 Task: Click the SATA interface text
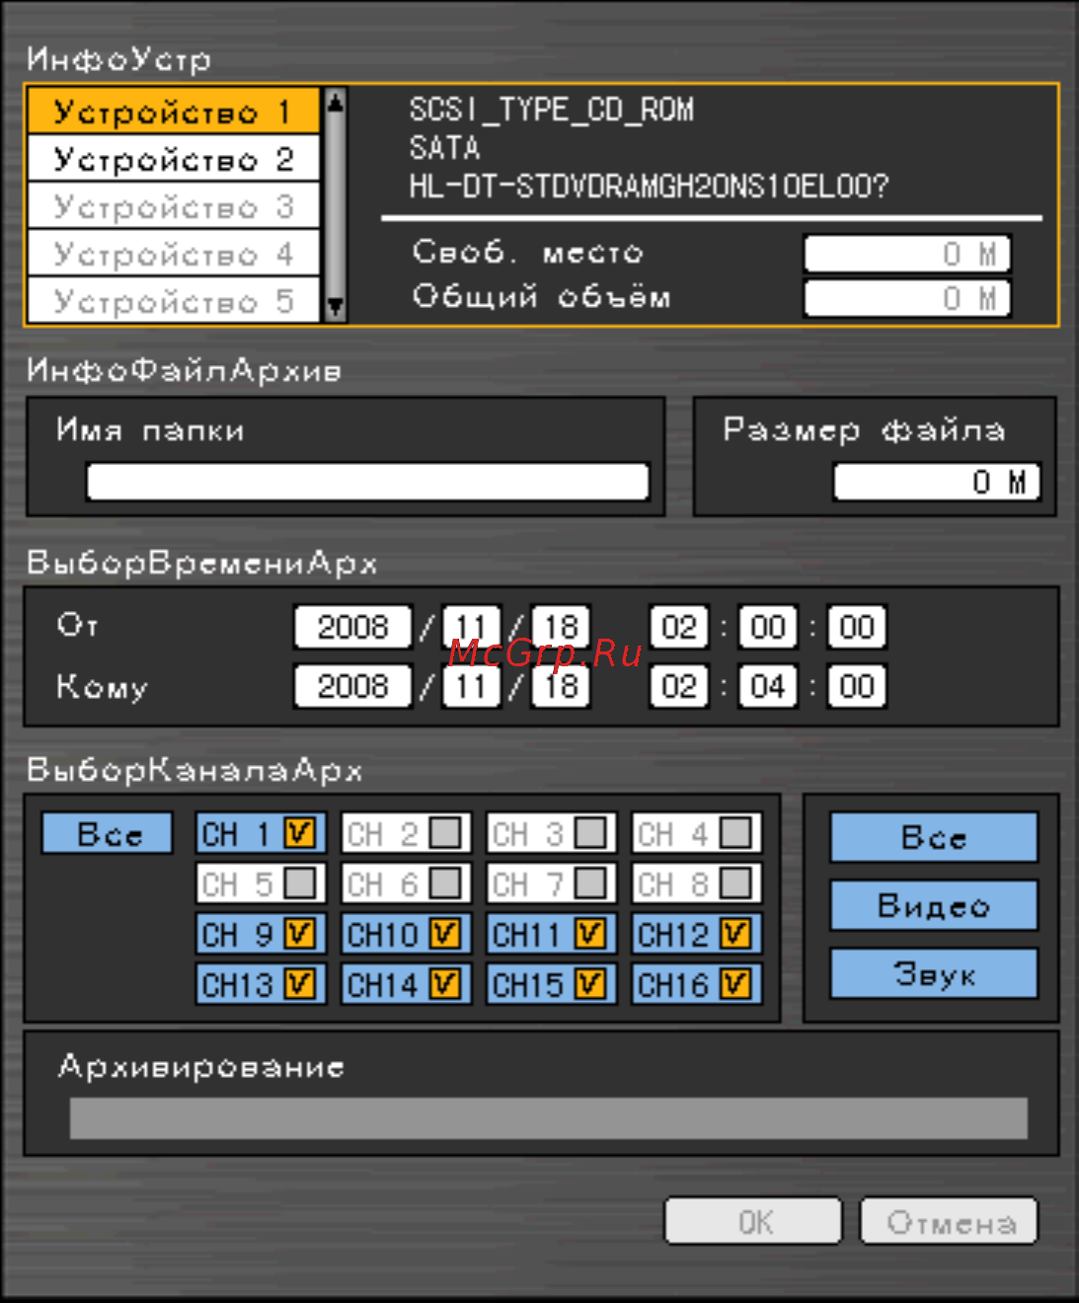pyautogui.click(x=444, y=148)
